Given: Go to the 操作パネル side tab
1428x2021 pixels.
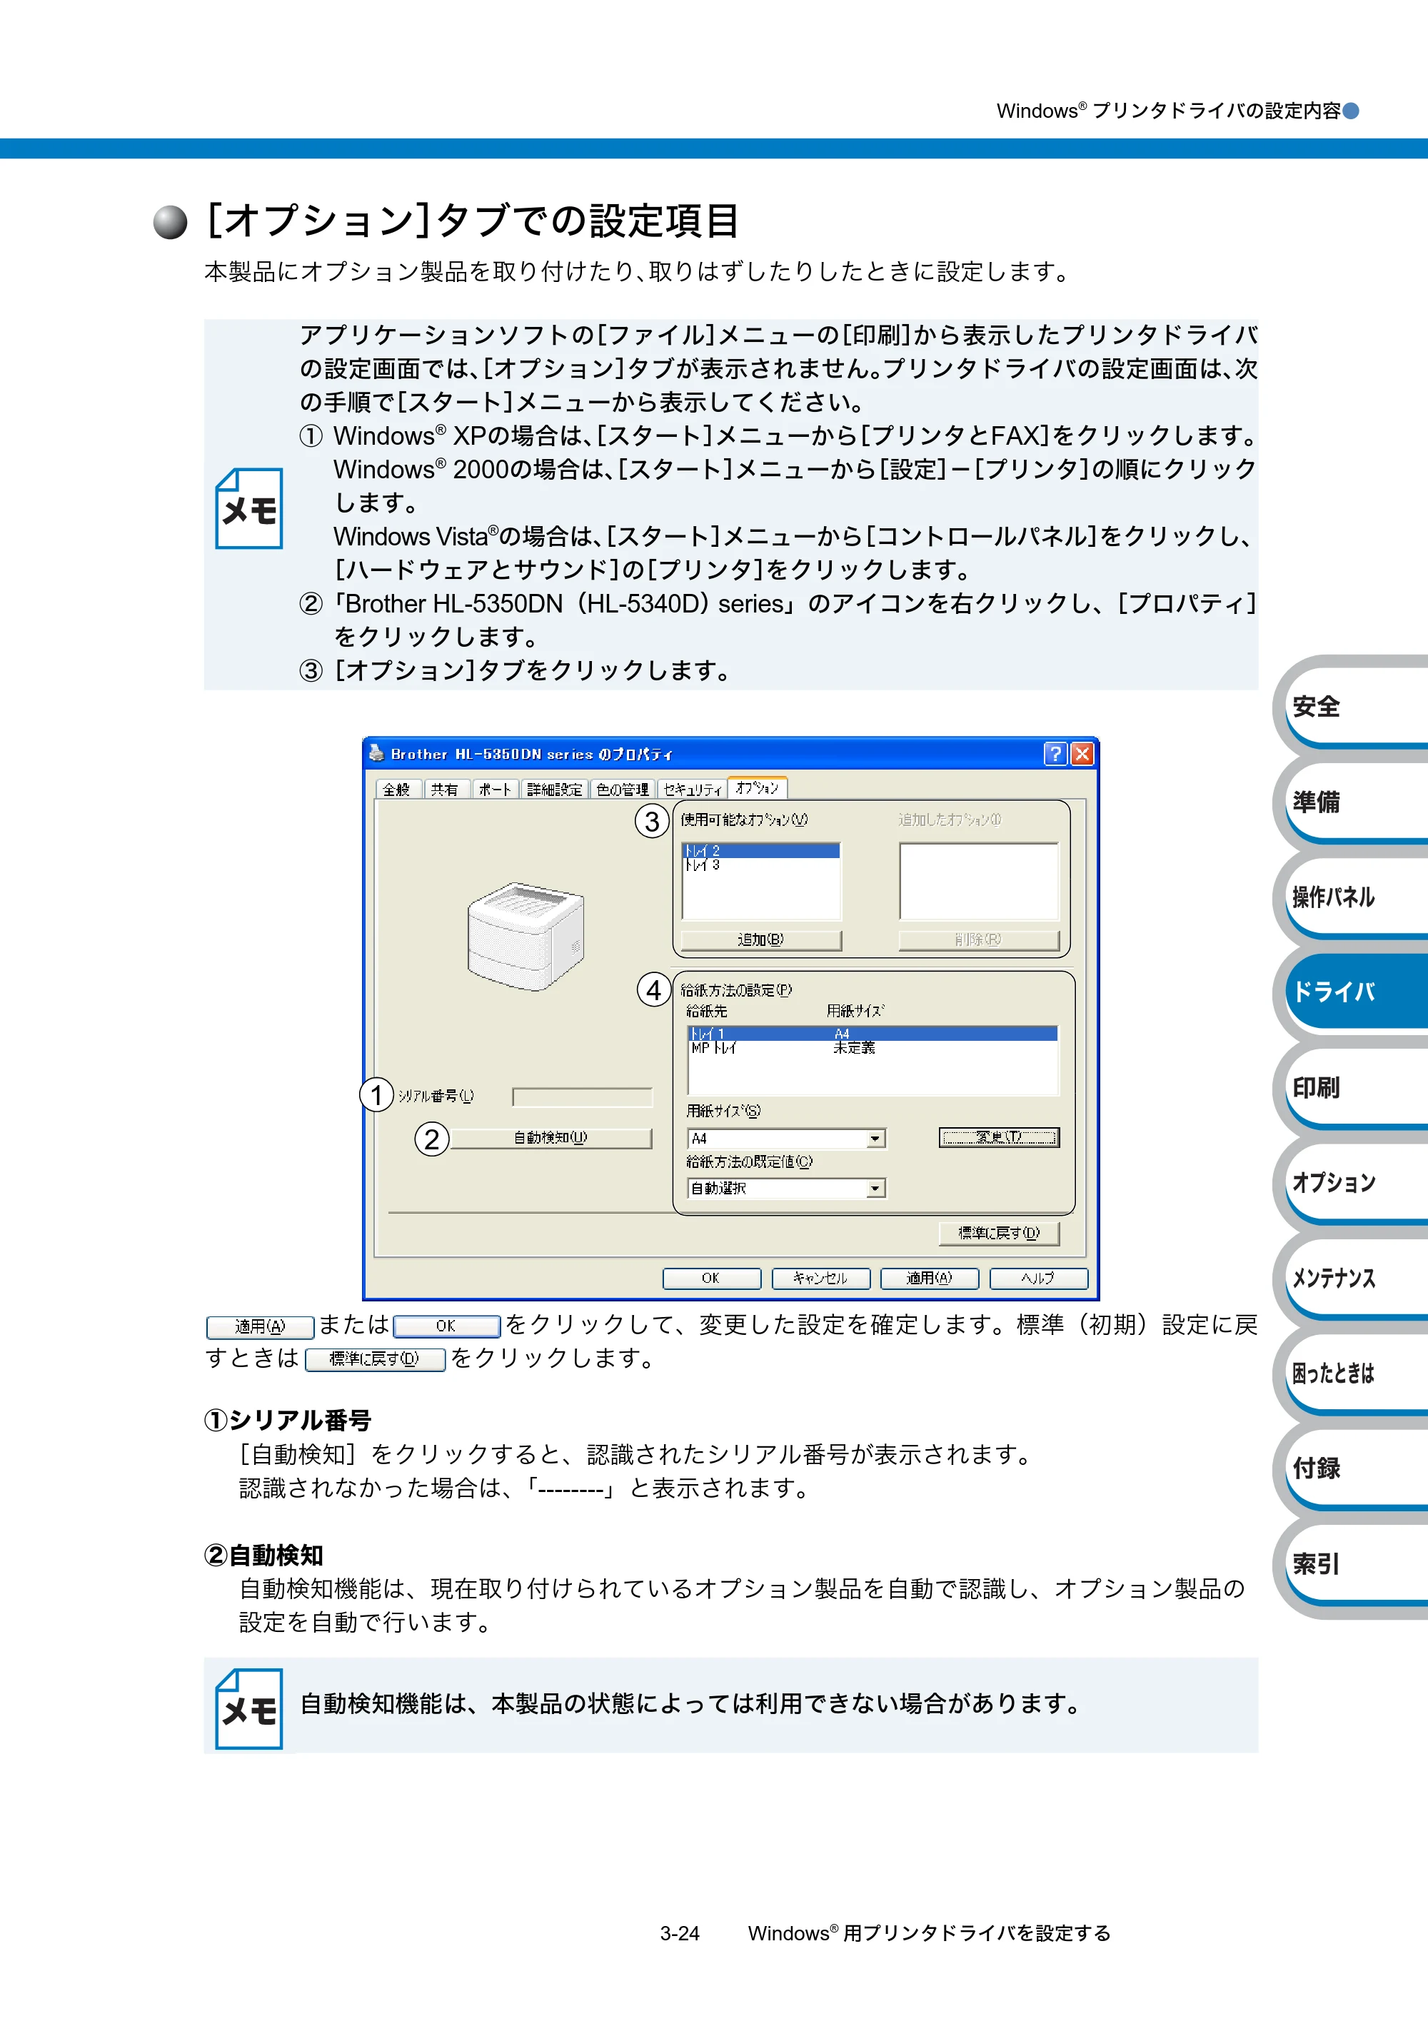Looking at the screenshot, I should click(1356, 897).
